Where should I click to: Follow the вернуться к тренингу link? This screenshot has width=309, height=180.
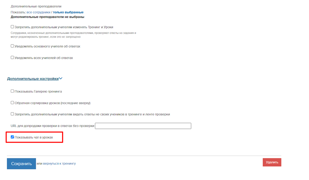coord(59,164)
